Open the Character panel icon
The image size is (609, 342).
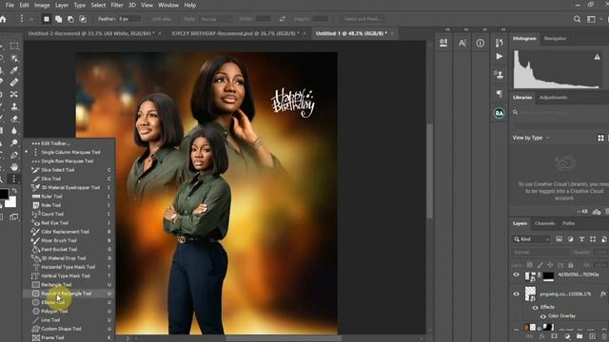click(462, 43)
